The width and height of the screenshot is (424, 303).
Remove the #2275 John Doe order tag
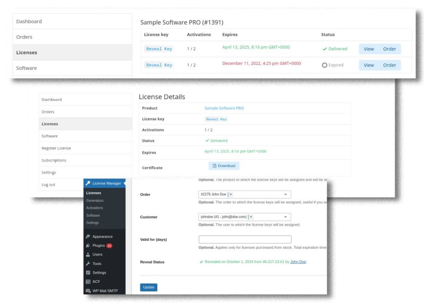click(230, 194)
